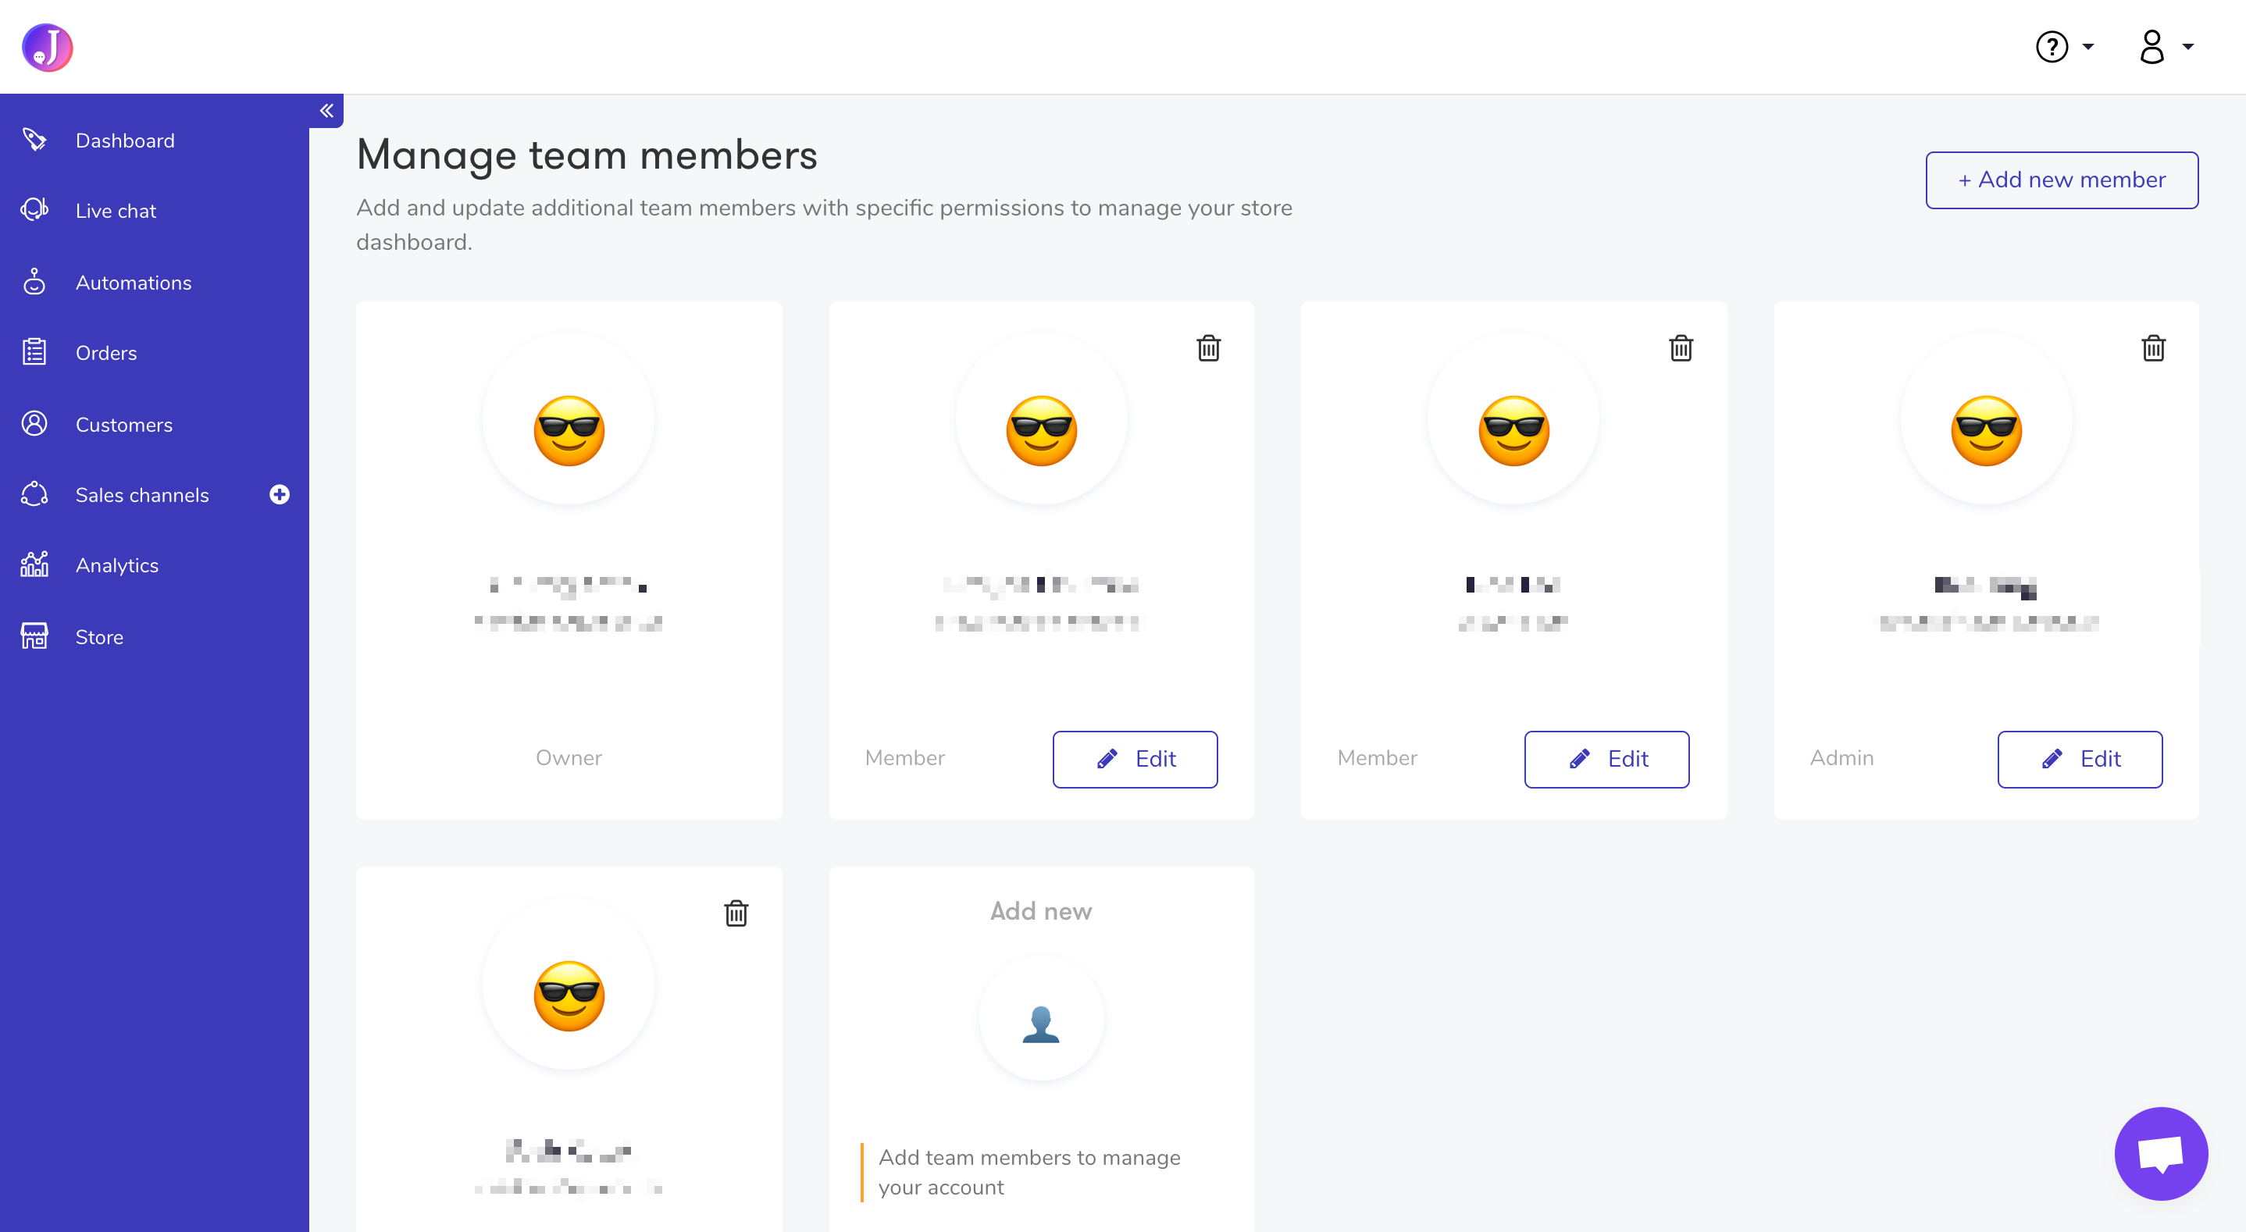The width and height of the screenshot is (2246, 1232).
Task: Open the help question mark icon
Action: click(x=2052, y=47)
